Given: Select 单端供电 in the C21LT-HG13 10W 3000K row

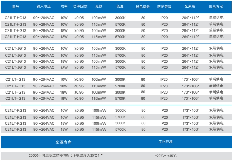Looking at the screenshot, I should pyautogui.click(x=216, y=18).
